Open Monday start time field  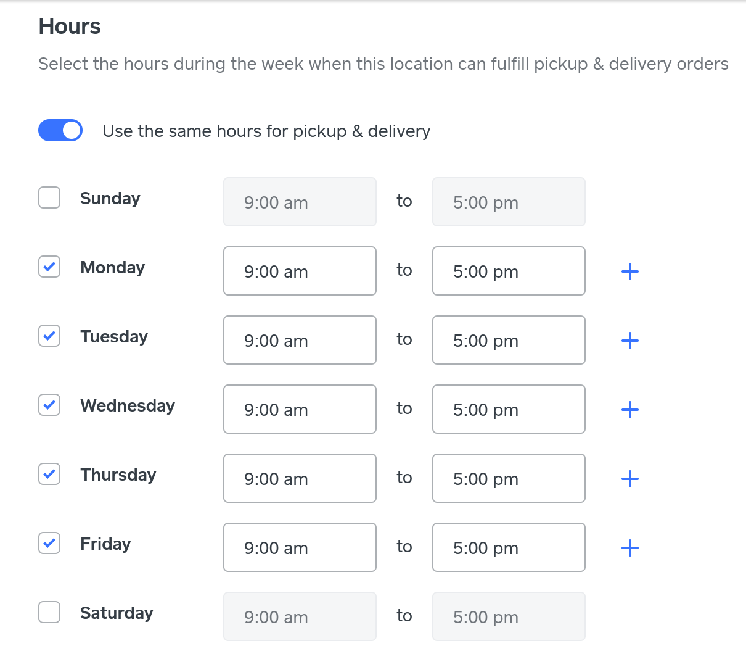pos(300,271)
